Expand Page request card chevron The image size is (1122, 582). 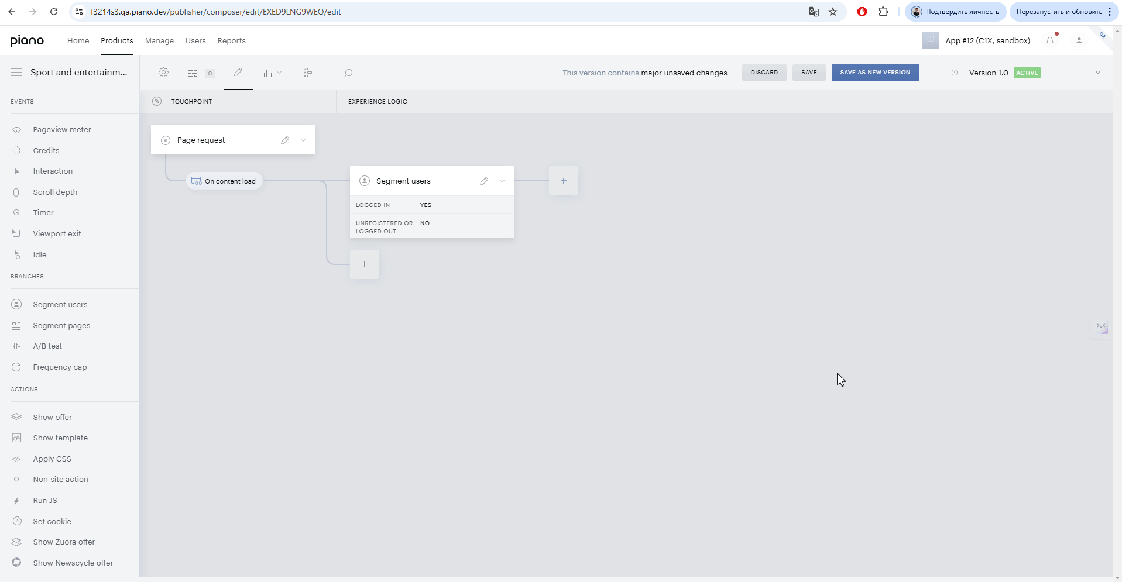[303, 140]
